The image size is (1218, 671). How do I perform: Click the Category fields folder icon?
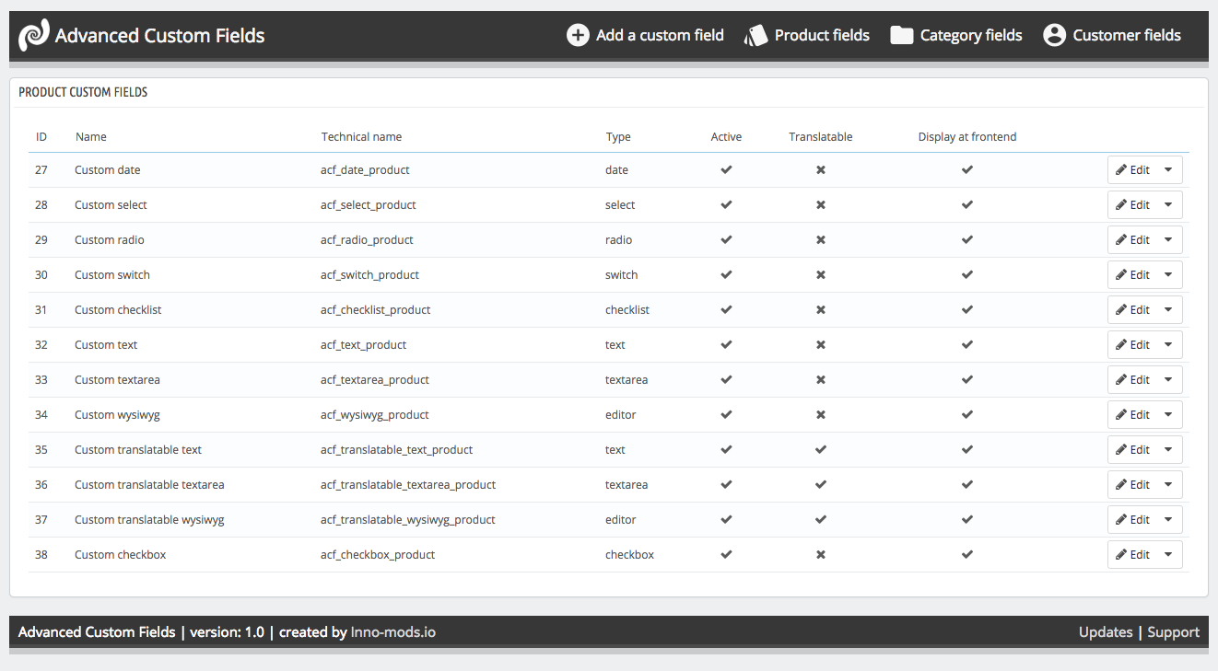(x=902, y=36)
